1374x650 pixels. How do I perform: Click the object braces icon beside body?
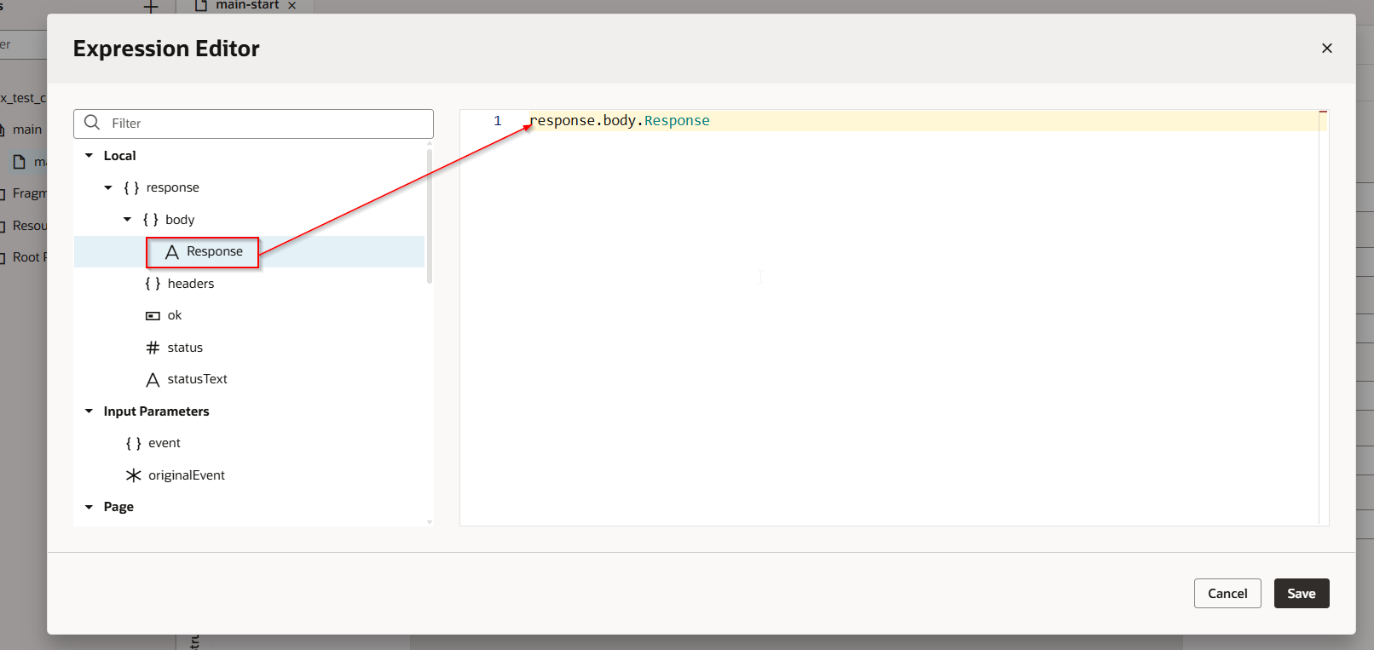(150, 220)
